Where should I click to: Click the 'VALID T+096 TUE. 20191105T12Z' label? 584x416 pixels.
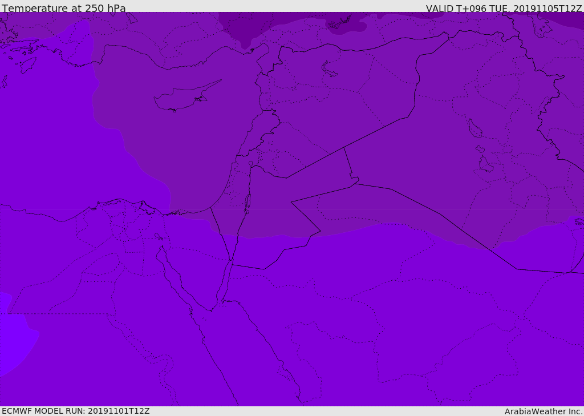(504, 9)
